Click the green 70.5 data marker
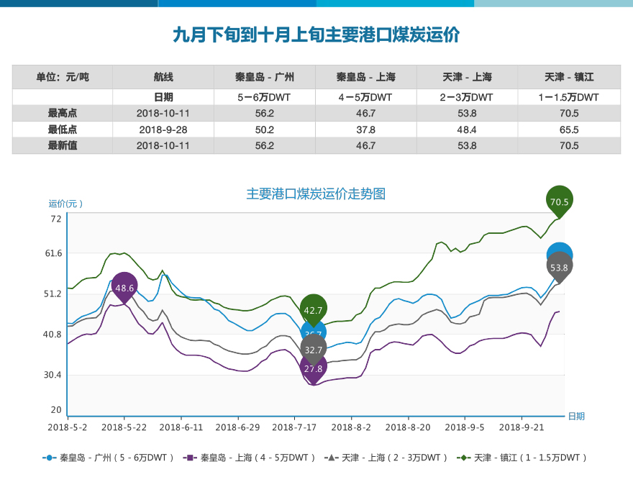Viewport: 633px width, 477px height. point(560,201)
